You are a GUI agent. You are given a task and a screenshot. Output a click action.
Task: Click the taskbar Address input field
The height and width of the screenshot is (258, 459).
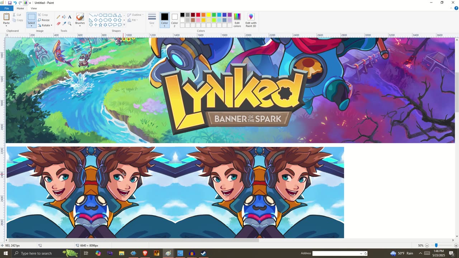pos(335,253)
